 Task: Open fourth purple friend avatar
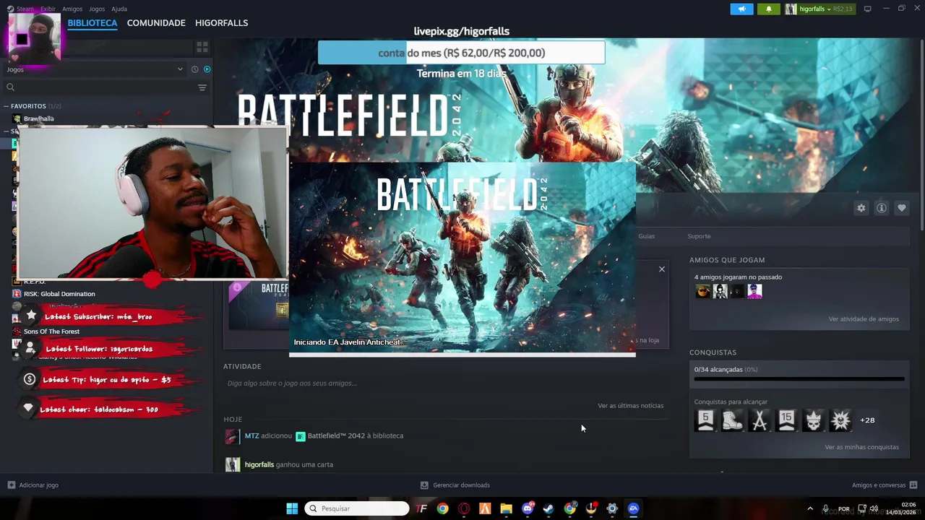tap(754, 291)
